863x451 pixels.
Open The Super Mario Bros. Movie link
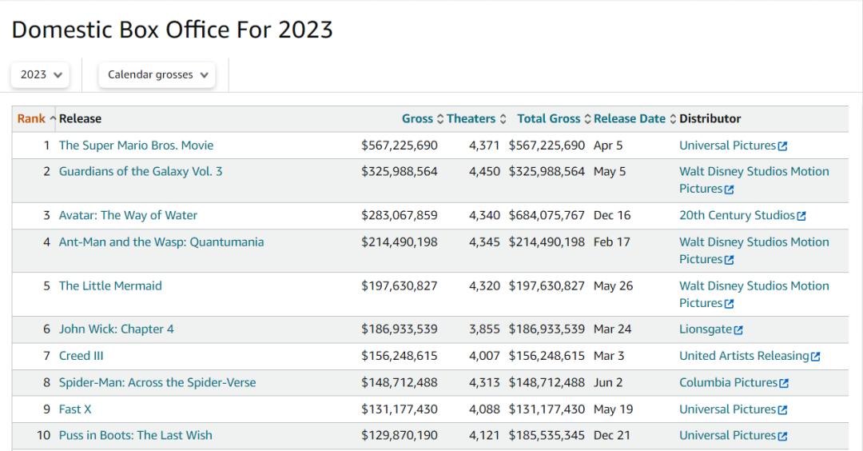[136, 146]
